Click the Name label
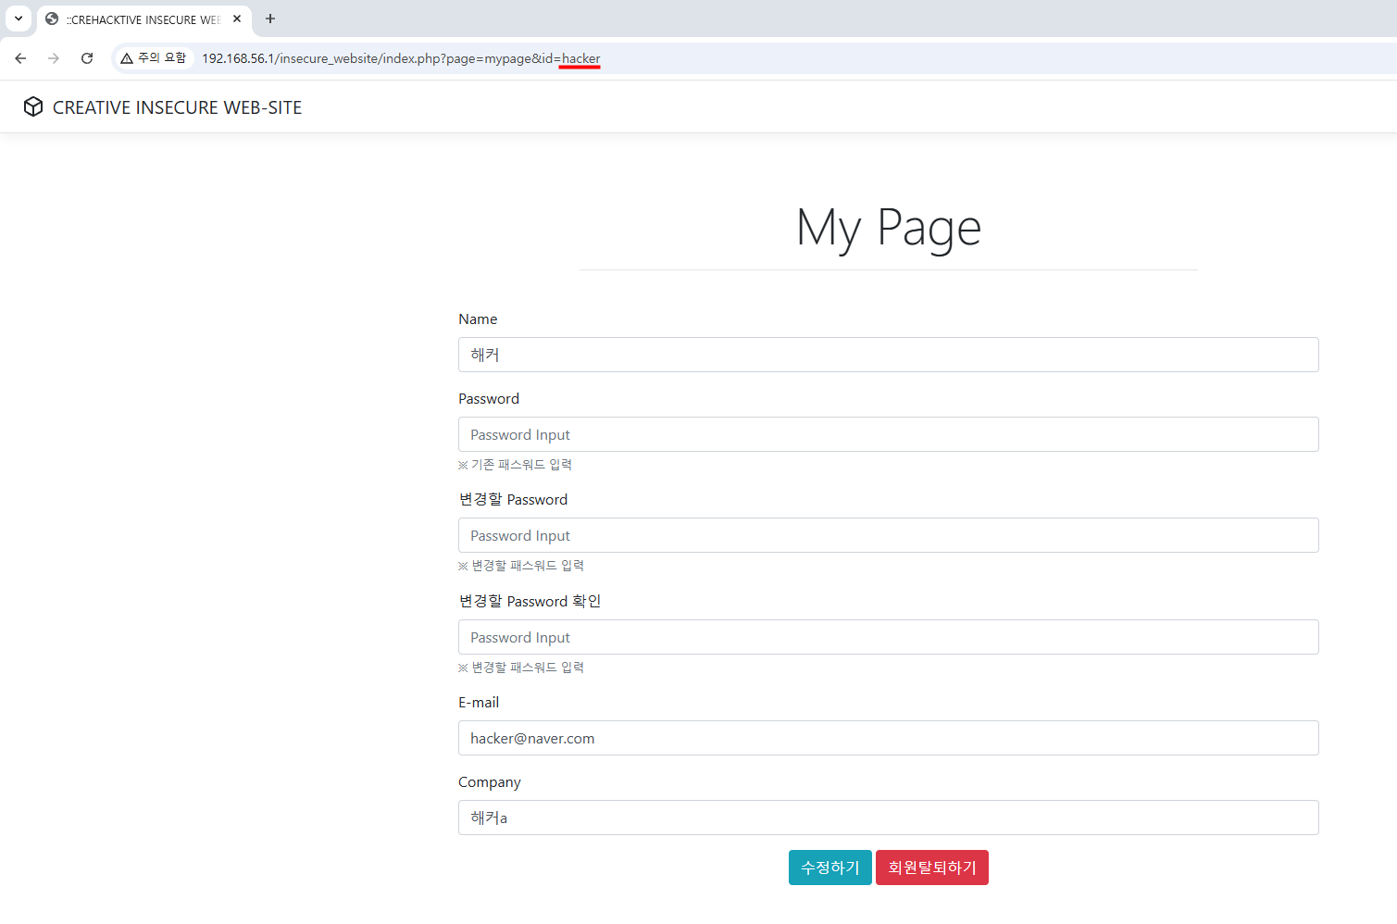The image size is (1397, 924). point(478,318)
